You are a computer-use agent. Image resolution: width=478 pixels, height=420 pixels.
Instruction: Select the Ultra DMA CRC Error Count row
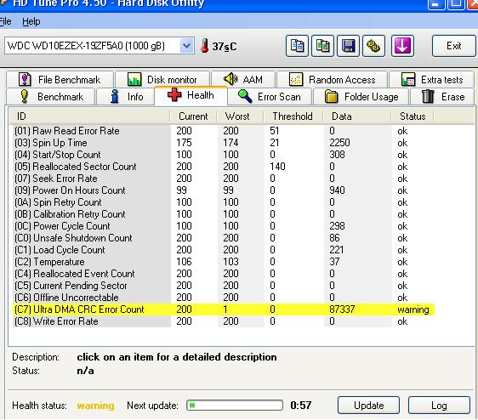pyautogui.click(x=224, y=309)
